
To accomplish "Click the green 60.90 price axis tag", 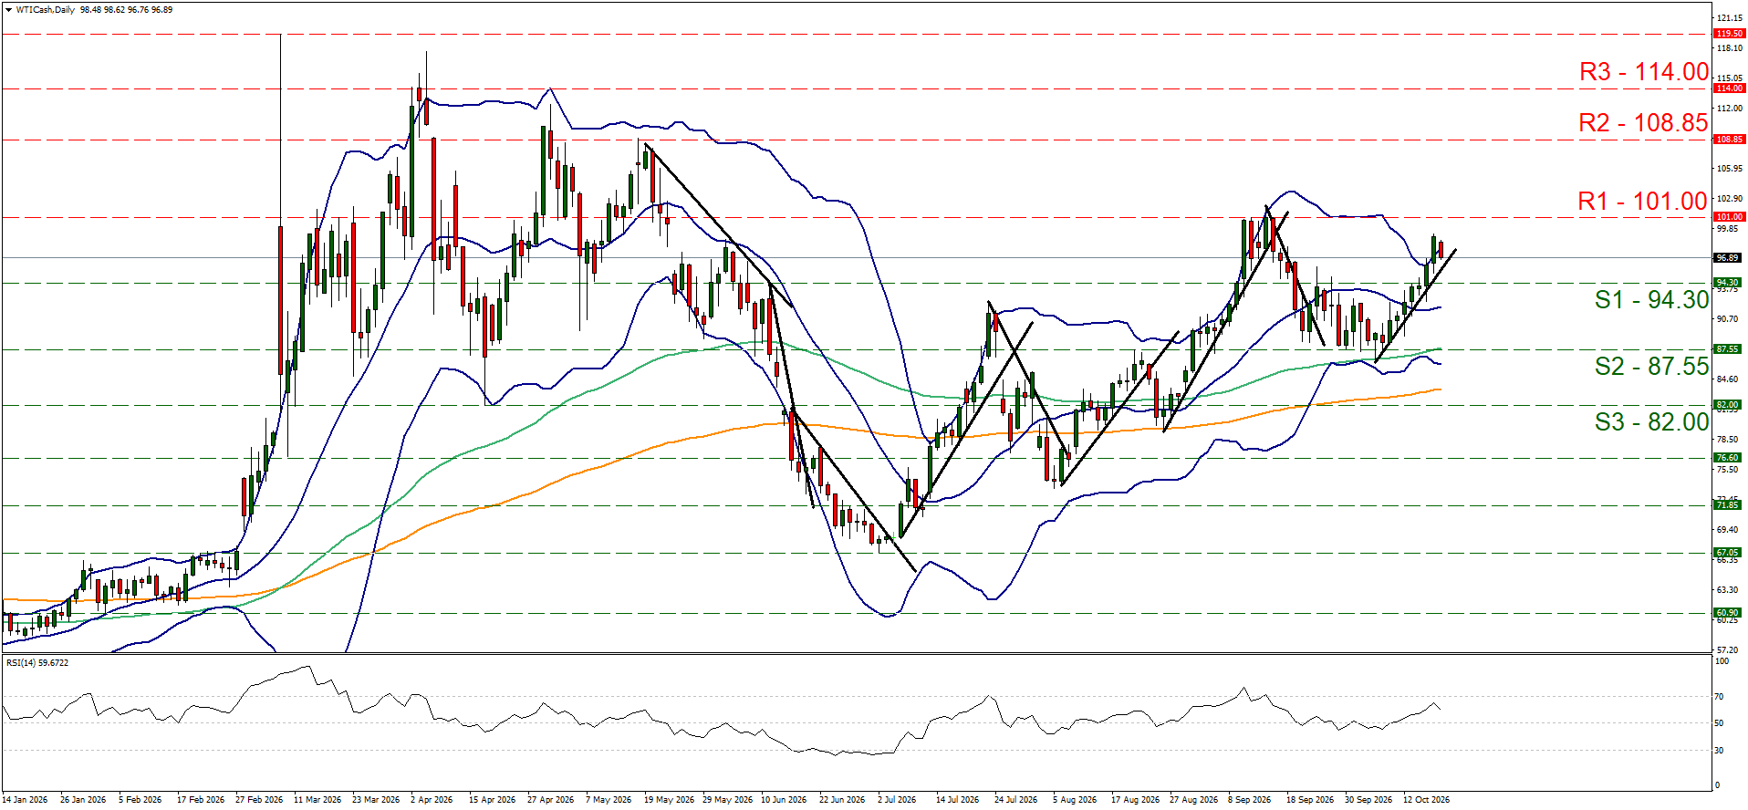I will [1727, 613].
